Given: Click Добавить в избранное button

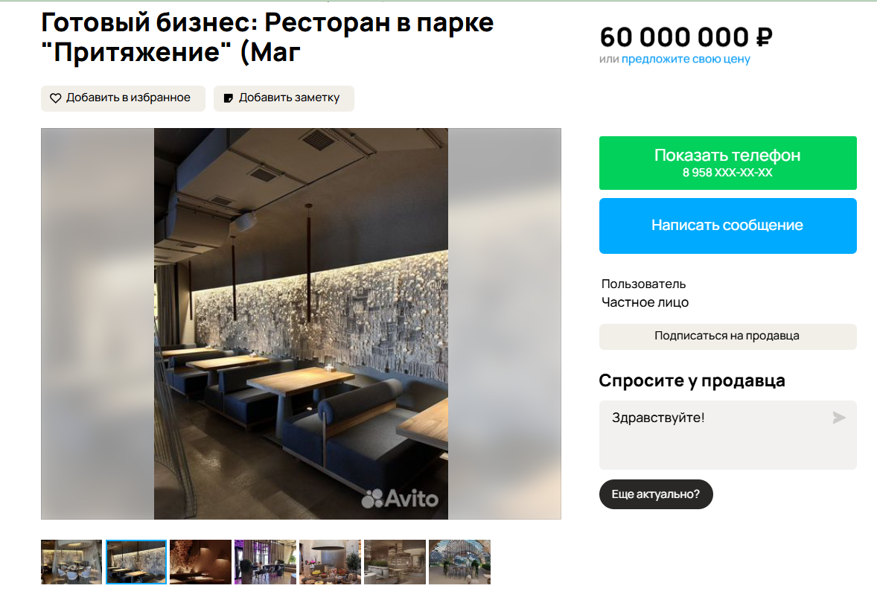Looking at the screenshot, I should [x=123, y=98].
